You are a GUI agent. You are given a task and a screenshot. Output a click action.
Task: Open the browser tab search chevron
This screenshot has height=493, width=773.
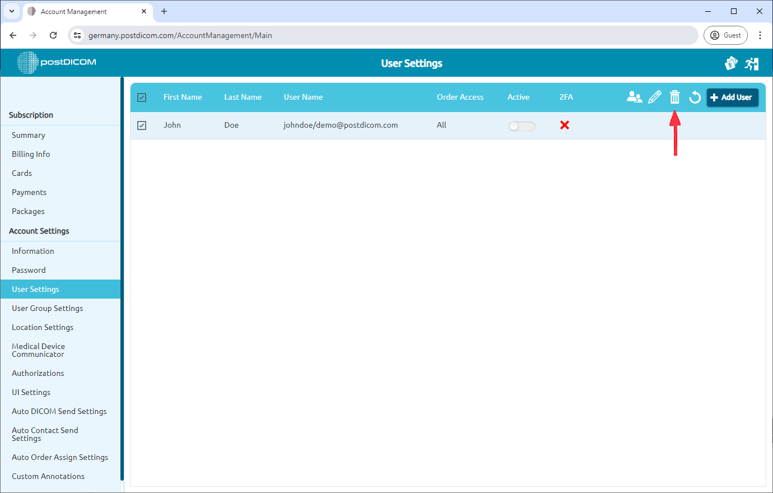click(x=11, y=11)
